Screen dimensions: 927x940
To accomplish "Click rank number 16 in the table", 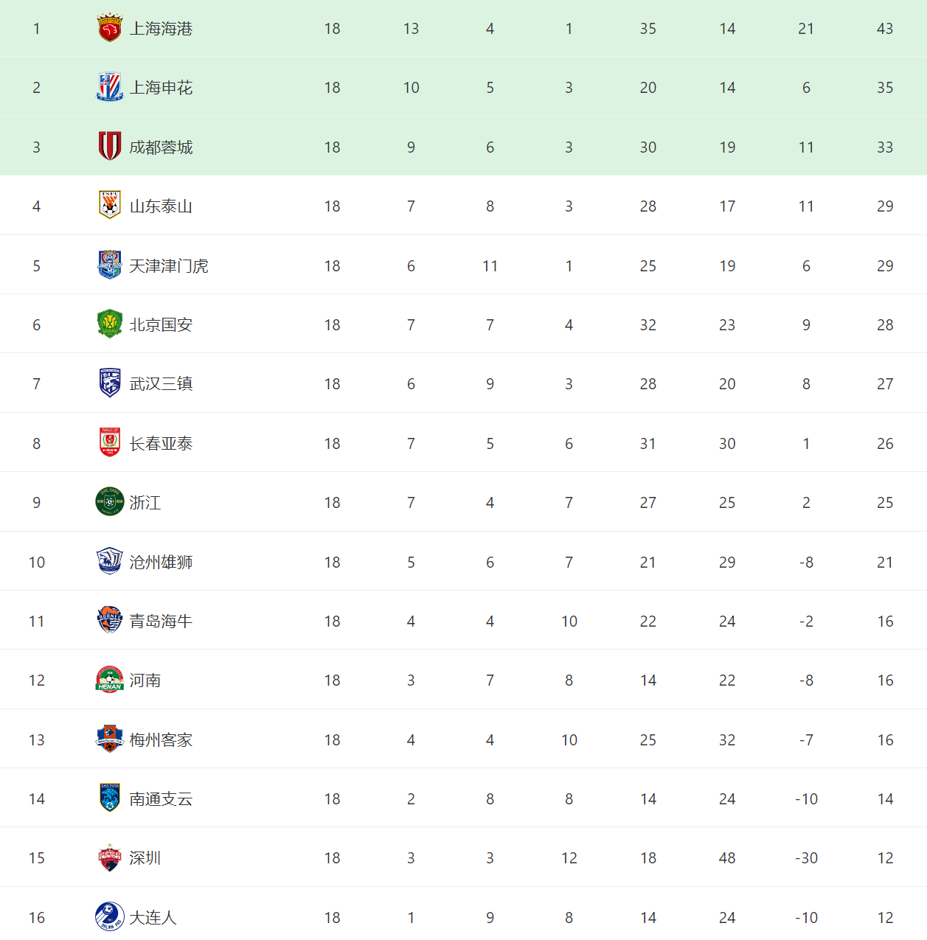I will point(37,917).
